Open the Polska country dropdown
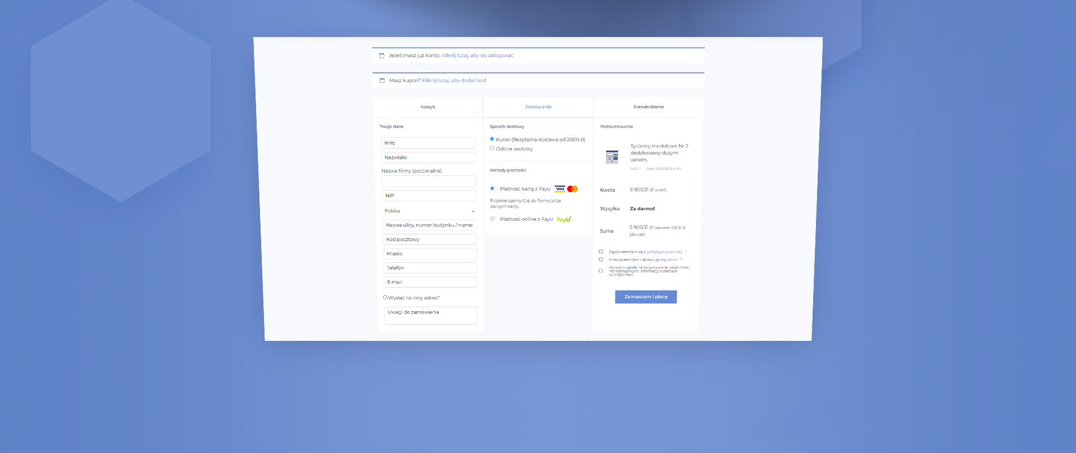 click(429, 211)
